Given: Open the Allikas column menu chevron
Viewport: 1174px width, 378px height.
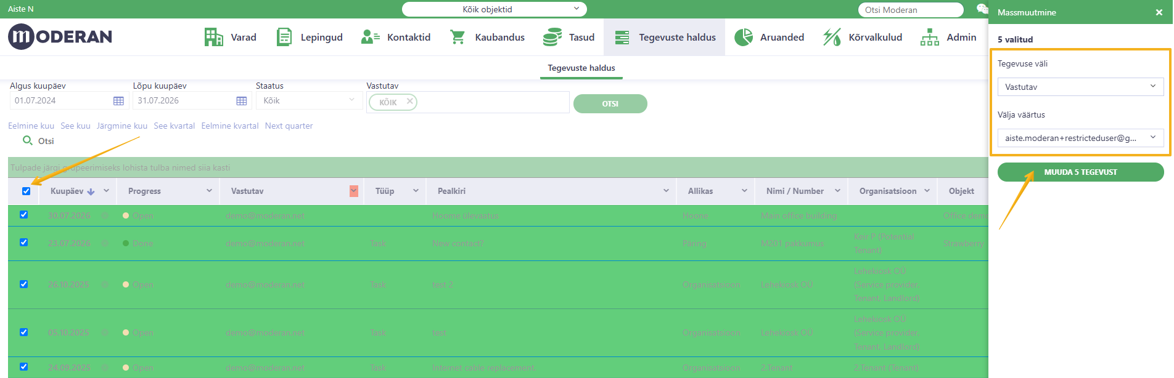Looking at the screenshot, I should point(744,191).
